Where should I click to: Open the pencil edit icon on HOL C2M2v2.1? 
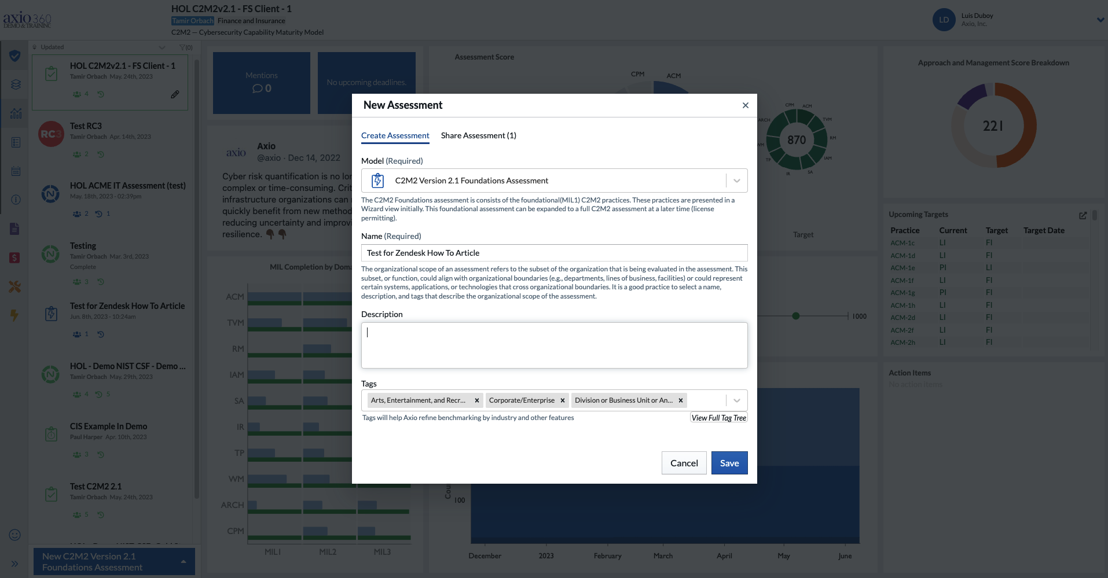pyautogui.click(x=175, y=94)
